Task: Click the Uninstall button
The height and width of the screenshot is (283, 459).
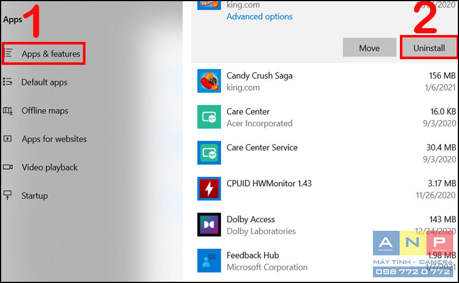Action: (x=429, y=48)
